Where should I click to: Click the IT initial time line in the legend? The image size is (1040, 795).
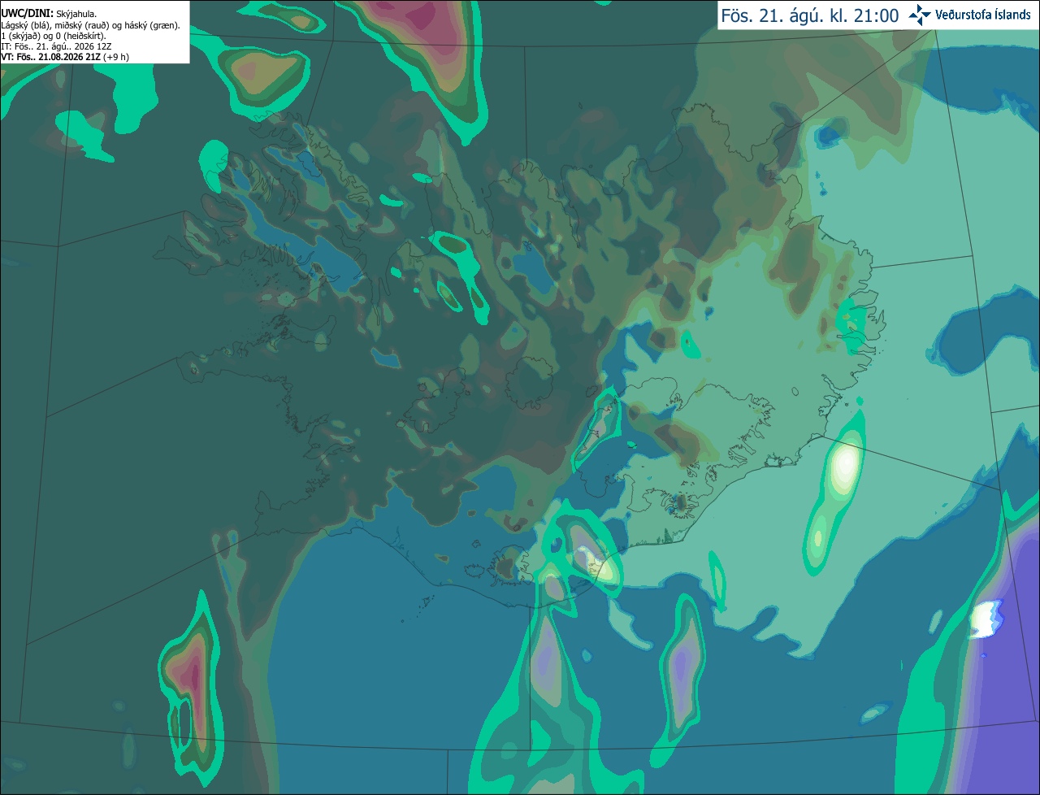click(56, 46)
